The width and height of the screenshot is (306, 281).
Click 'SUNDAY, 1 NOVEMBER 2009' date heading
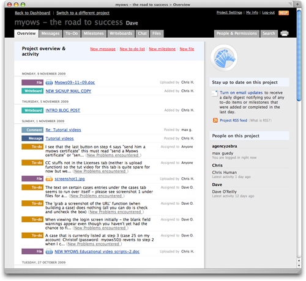tap(43, 121)
